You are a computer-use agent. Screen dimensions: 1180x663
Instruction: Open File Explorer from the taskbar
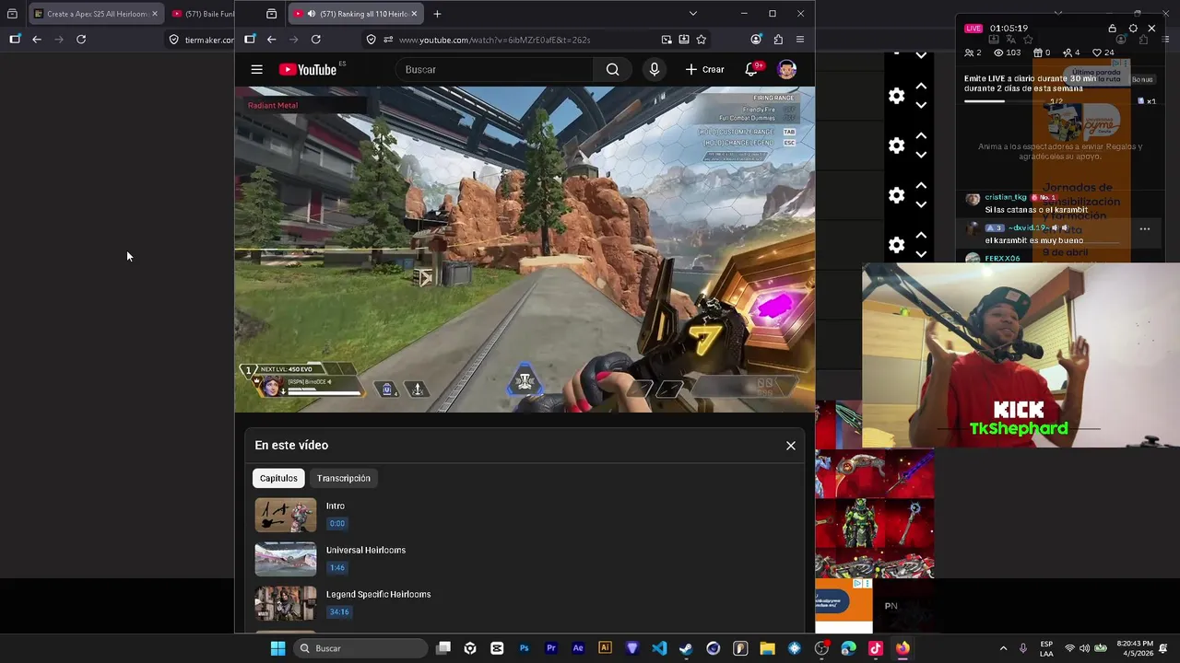[767, 648]
